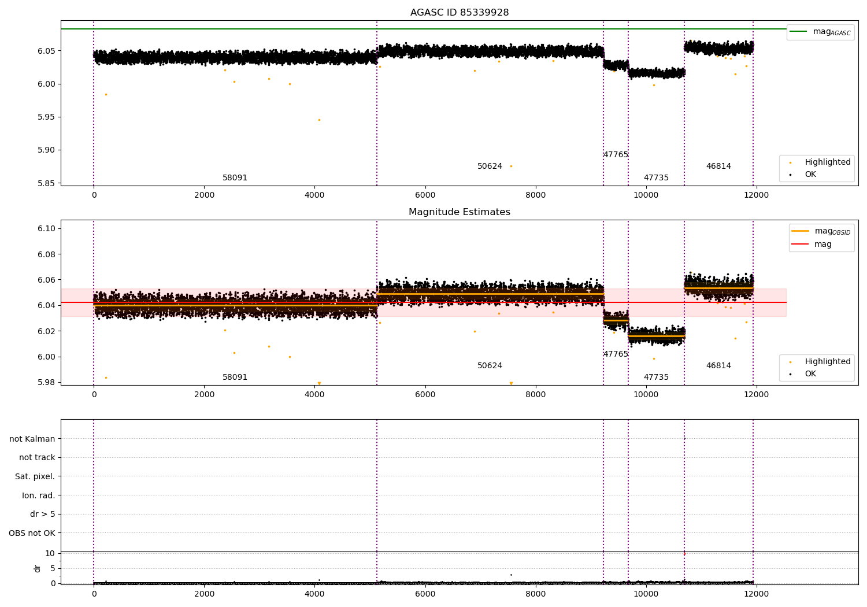This screenshot has height=607, width=867.
Task: Click the 'not Kalman' row label
Action: pyautogui.click(x=32, y=439)
